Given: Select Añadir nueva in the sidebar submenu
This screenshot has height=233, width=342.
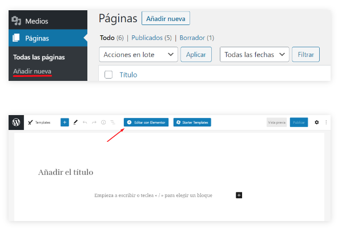Looking at the screenshot, I should (x=33, y=71).
